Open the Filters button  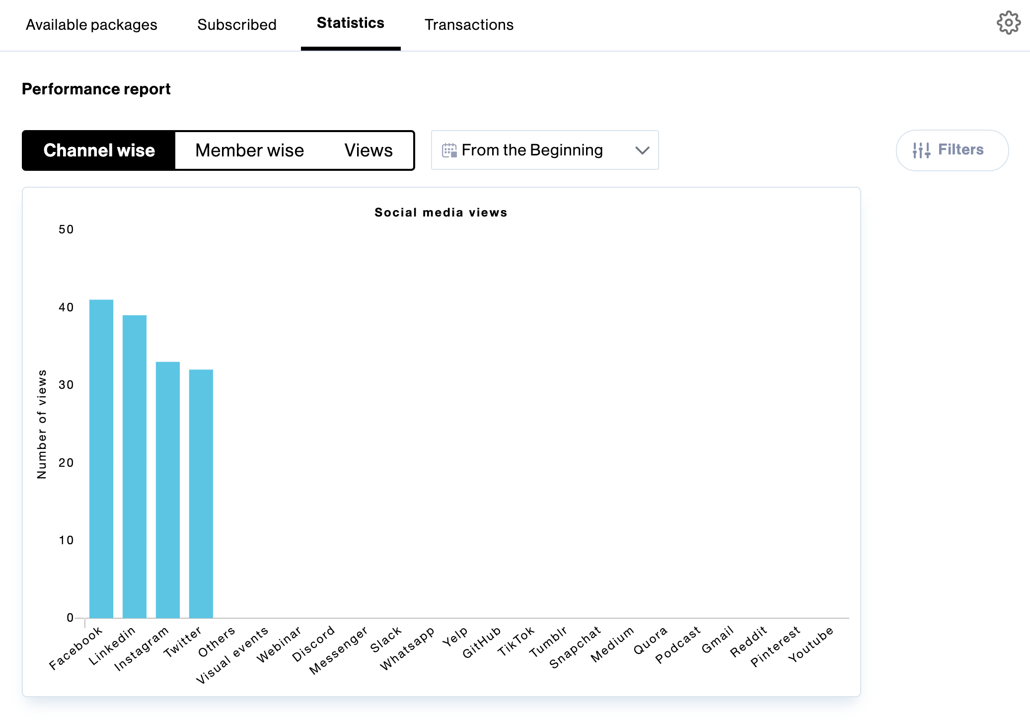tap(952, 150)
